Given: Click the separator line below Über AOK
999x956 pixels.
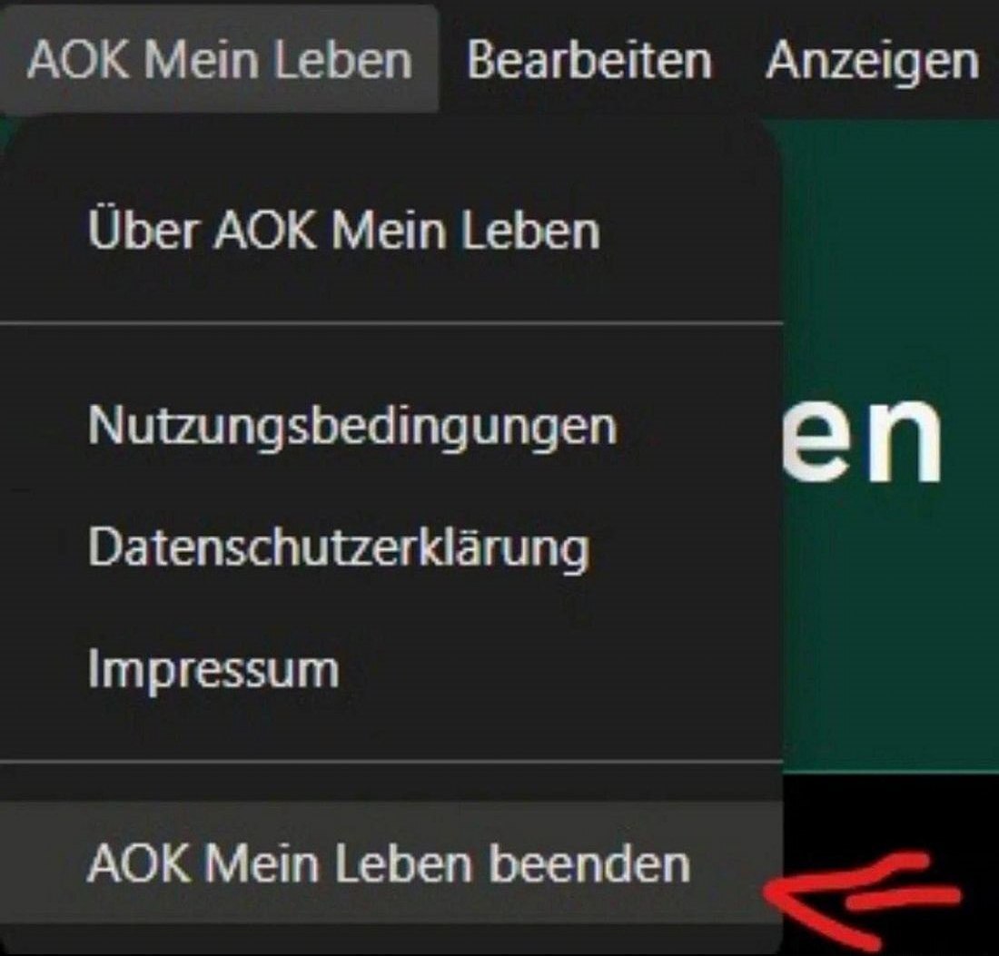Looking at the screenshot, I should (x=391, y=323).
